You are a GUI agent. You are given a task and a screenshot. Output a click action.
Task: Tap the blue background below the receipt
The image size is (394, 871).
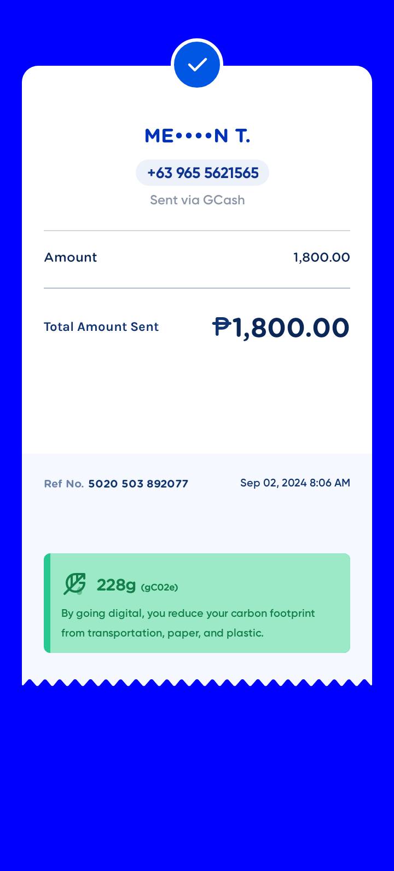[197, 778]
